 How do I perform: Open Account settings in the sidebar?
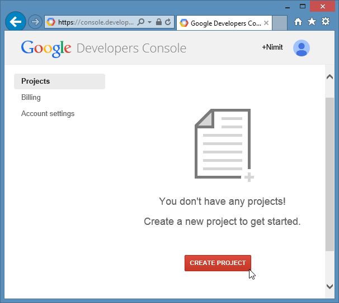click(x=48, y=114)
